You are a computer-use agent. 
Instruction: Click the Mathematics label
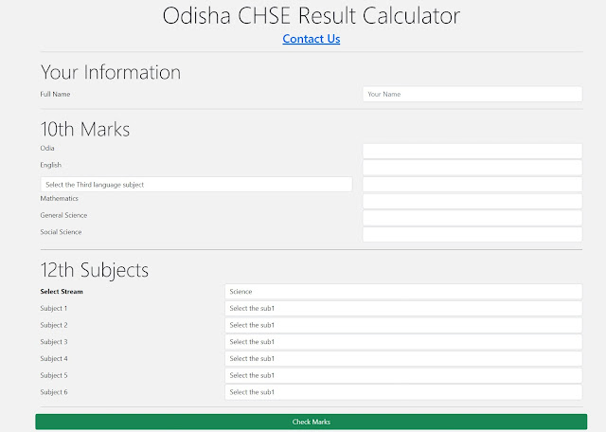click(59, 198)
